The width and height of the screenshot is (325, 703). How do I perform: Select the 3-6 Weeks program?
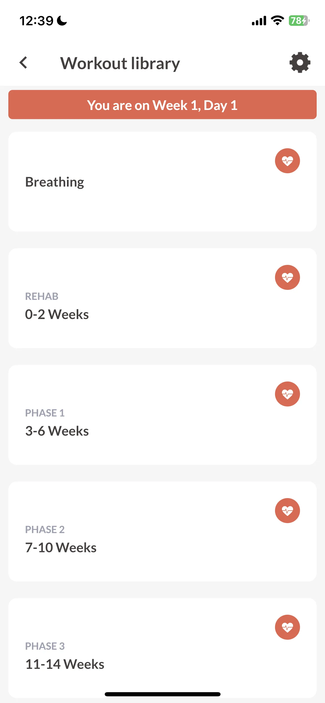162,415
